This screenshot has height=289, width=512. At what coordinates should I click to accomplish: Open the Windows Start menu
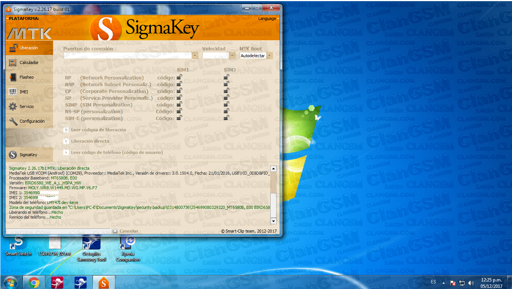[x=10, y=282]
